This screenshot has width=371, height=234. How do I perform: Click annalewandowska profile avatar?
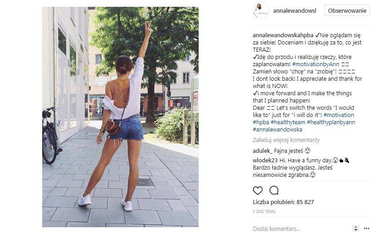(x=261, y=10)
